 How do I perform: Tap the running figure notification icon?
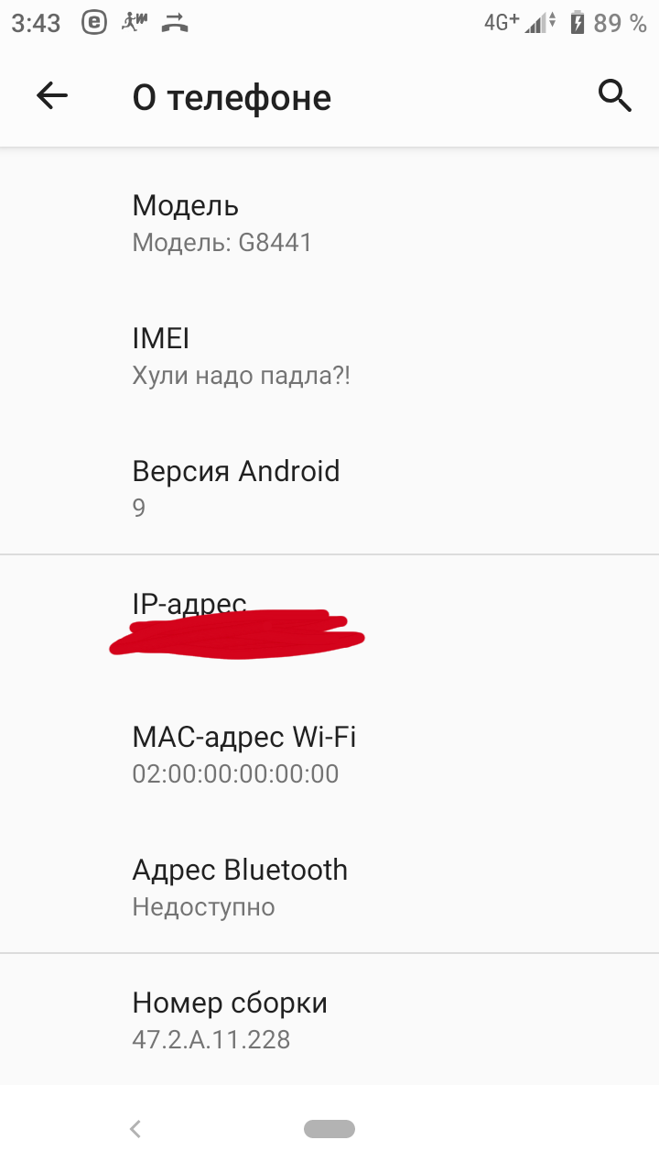[134, 23]
